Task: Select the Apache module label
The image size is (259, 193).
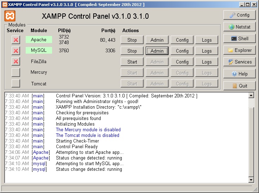Action: click(39, 40)
